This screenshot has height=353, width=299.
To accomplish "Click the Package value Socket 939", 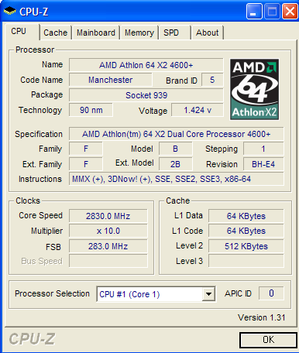I will tap(146, 95).
